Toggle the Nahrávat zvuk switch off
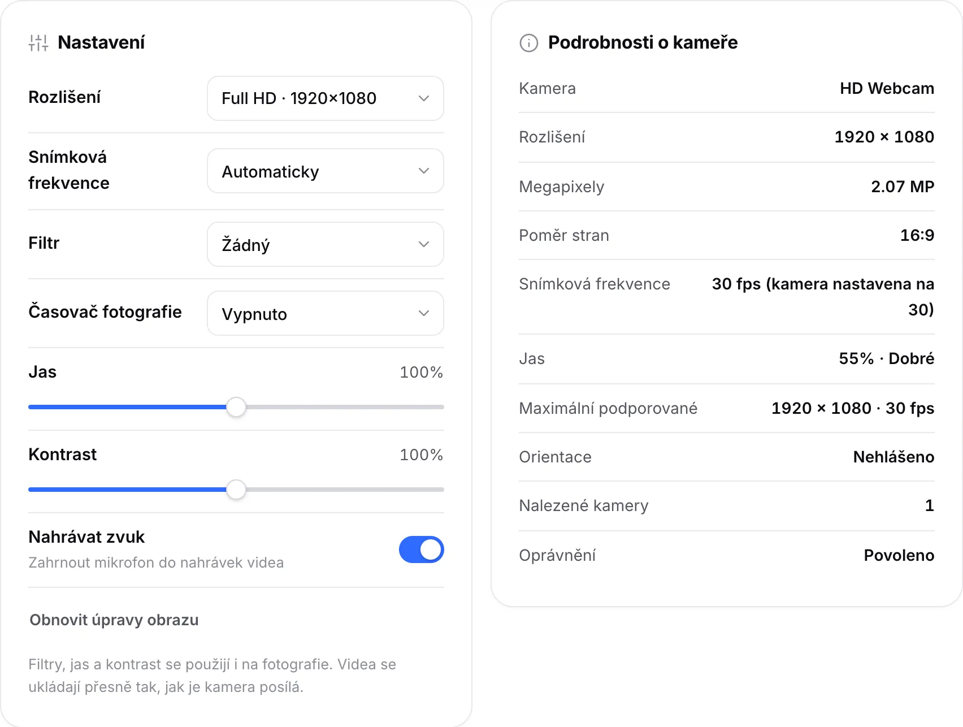Image resolution: width=963 pixels, height=727 pixels. click(422, 549)
